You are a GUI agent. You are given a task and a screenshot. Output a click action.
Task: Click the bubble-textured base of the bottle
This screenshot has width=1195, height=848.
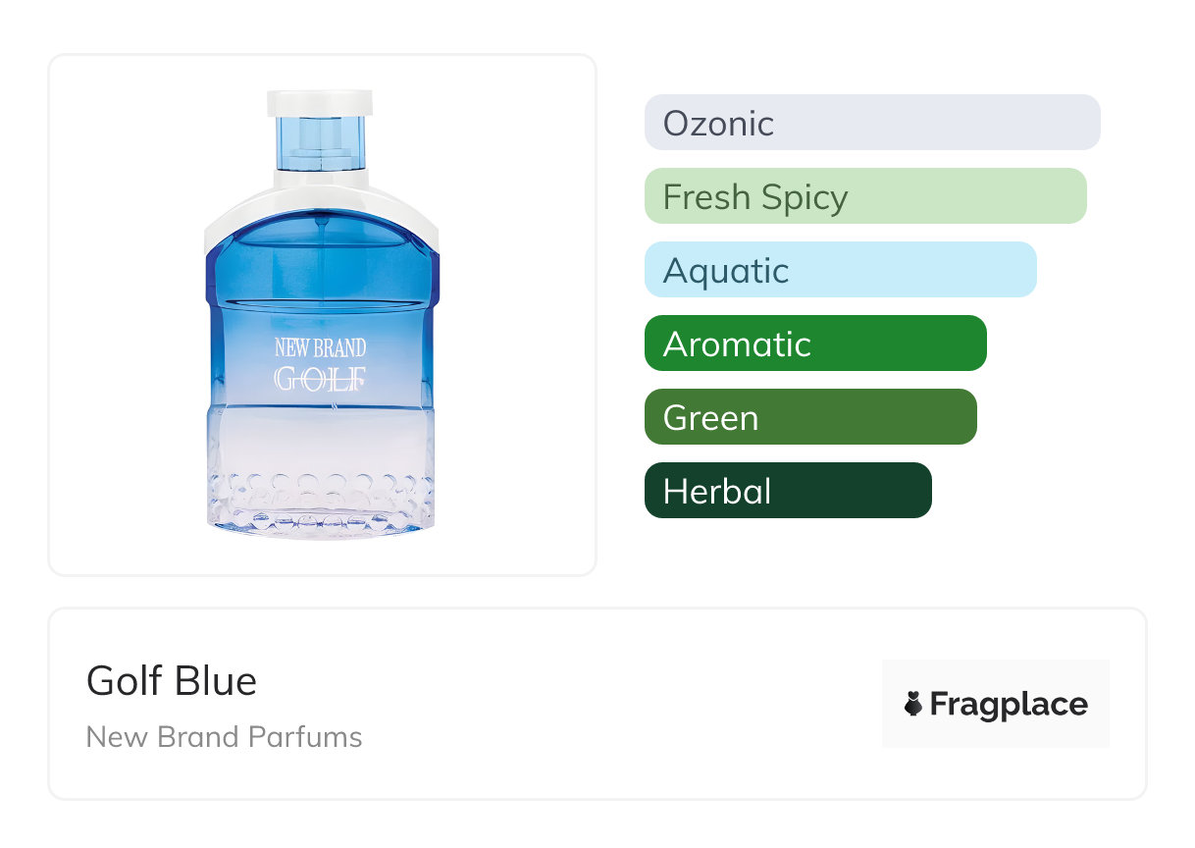pos(320,501)
